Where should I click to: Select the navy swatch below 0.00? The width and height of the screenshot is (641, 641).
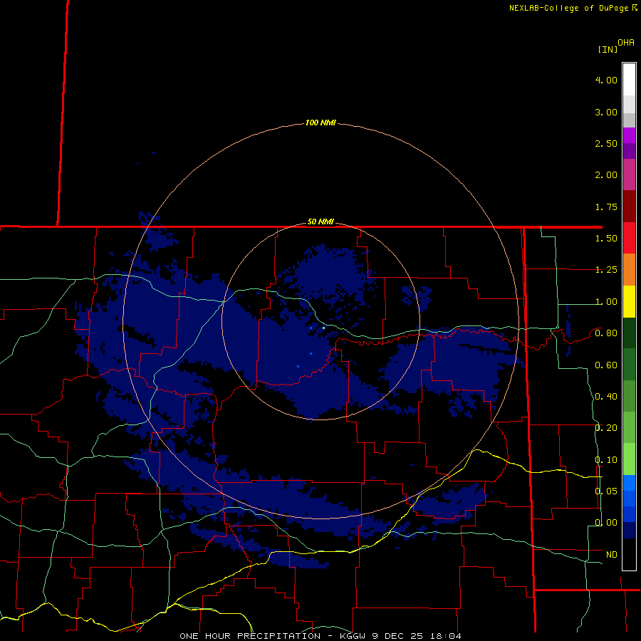(x=629, y=530)
